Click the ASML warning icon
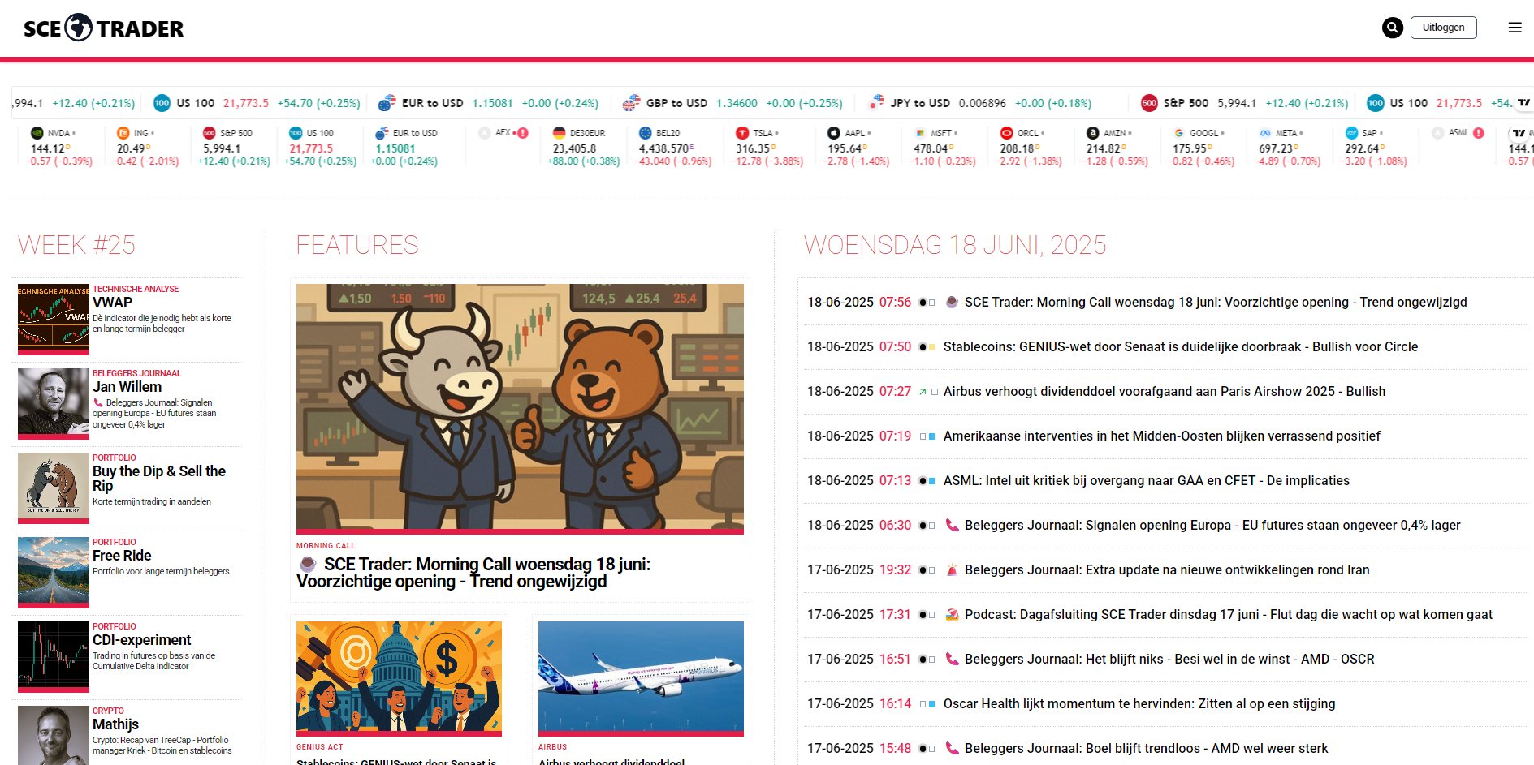1534x765 pixels. (x=1479, y=133)
